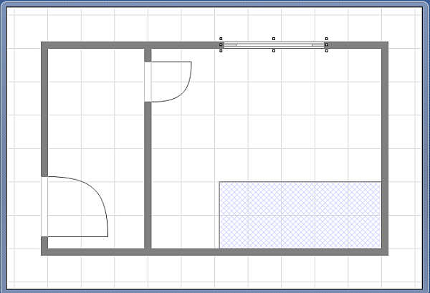This screenshot has width=430, height=293.
Task: Click the window's top-right selection handle
Action: 326,39
